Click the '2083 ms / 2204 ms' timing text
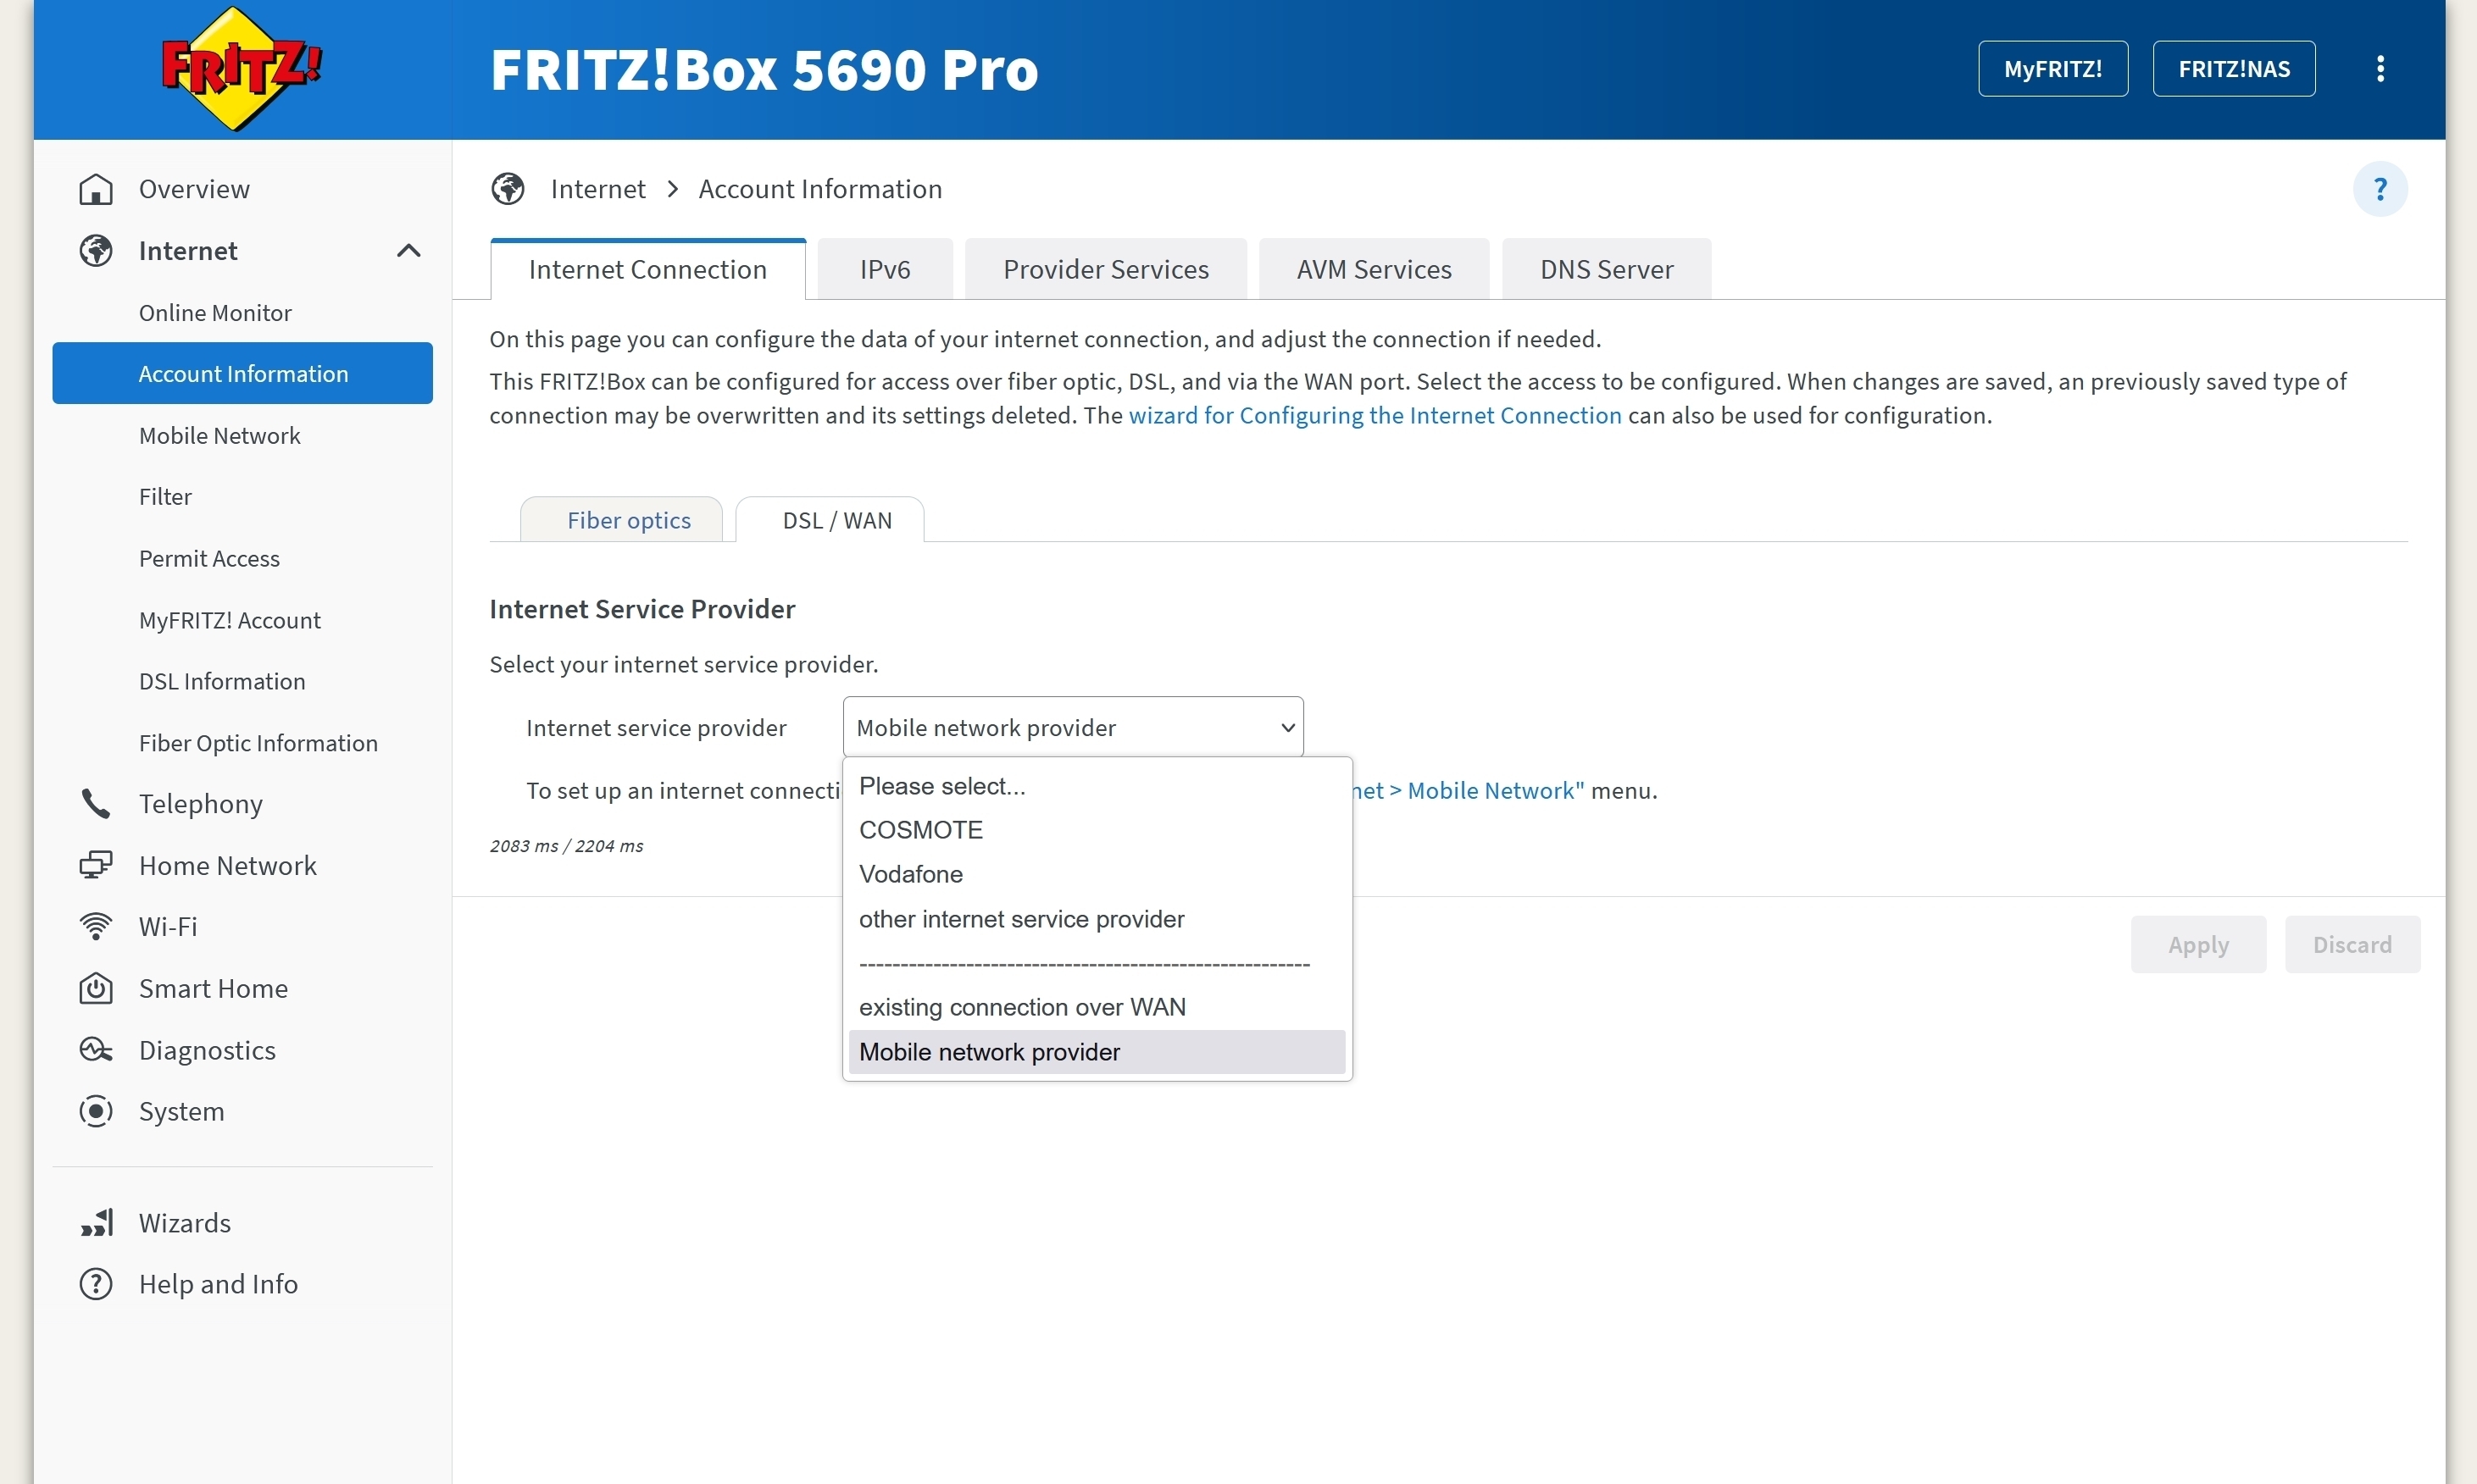The image size is (2477, 1484). [x=566, y=846]
